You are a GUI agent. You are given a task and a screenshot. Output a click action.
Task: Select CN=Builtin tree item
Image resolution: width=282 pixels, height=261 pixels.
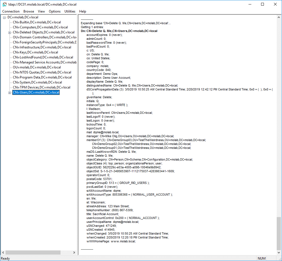coord(37,22)
